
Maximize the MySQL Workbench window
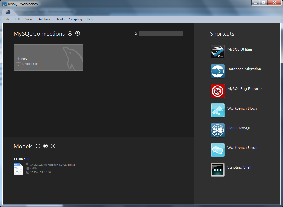pyautogui.click(x=264, y=3)
